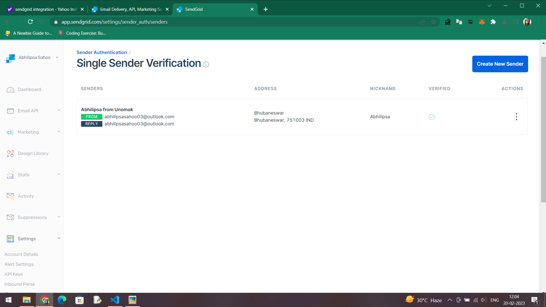
Task: Click the Windows Start button
Action: pos(9,300)
